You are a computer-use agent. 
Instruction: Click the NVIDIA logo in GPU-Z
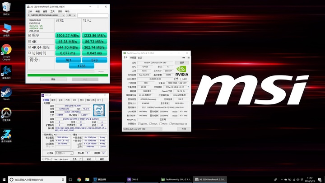point(182,71)
